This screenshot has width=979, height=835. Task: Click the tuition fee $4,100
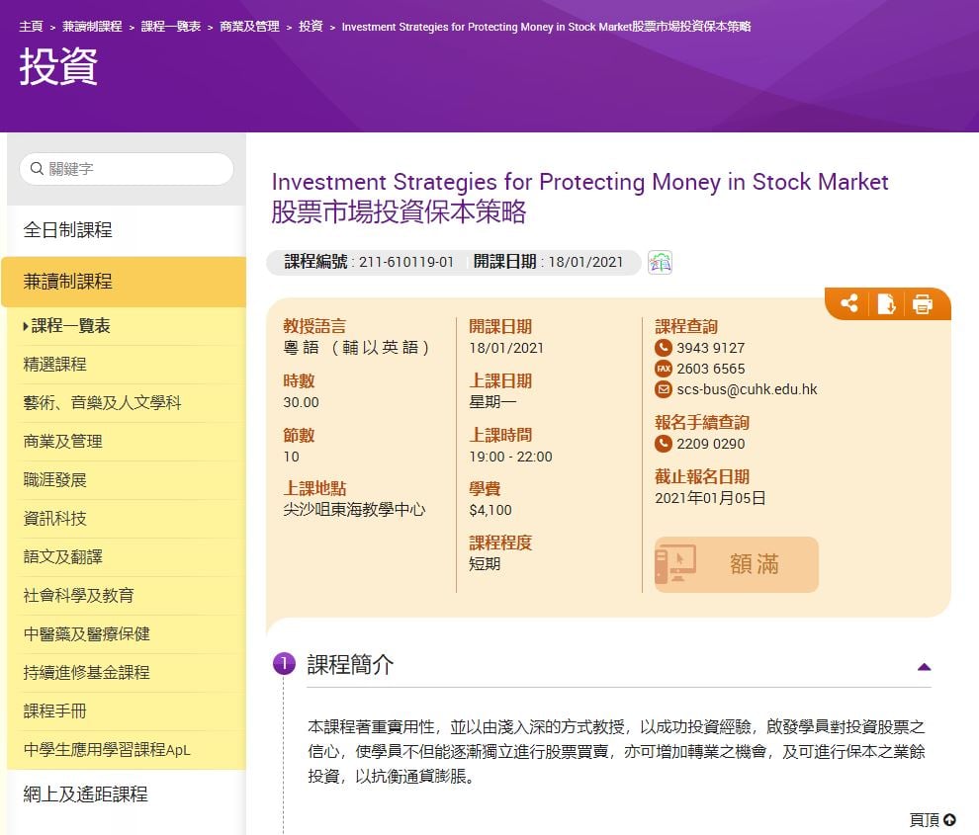coord(490,510)
